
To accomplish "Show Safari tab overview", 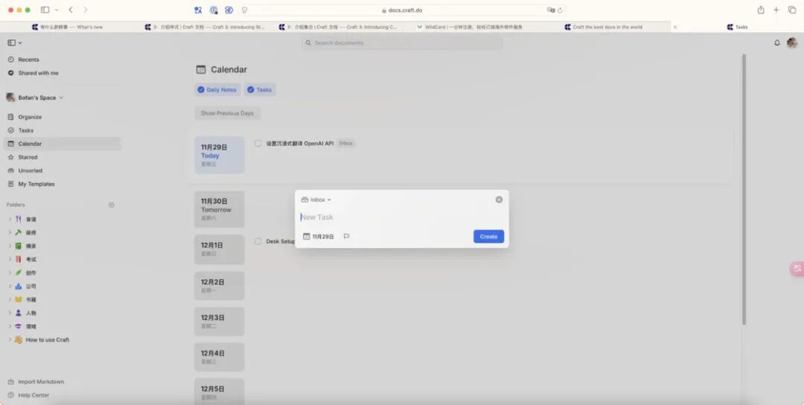I will [x=792, y=10].
